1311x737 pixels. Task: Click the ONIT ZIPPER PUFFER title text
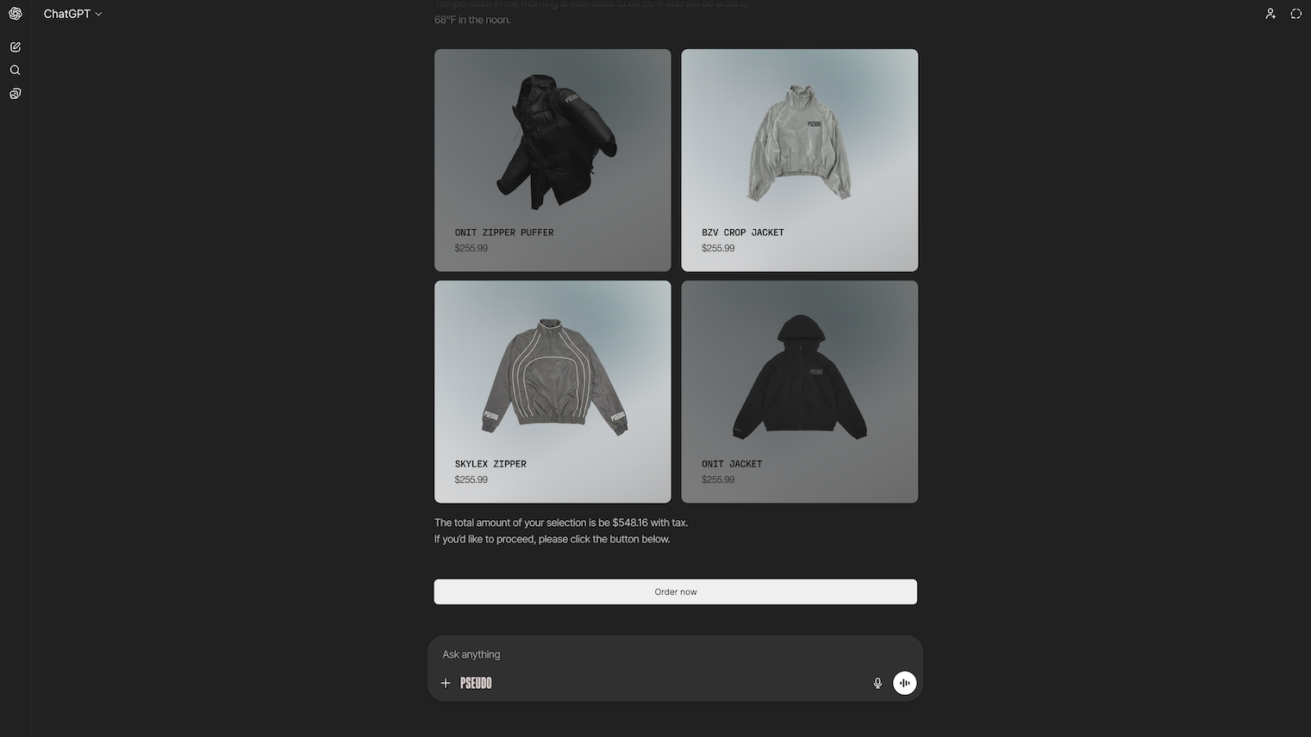coord(504,232)
